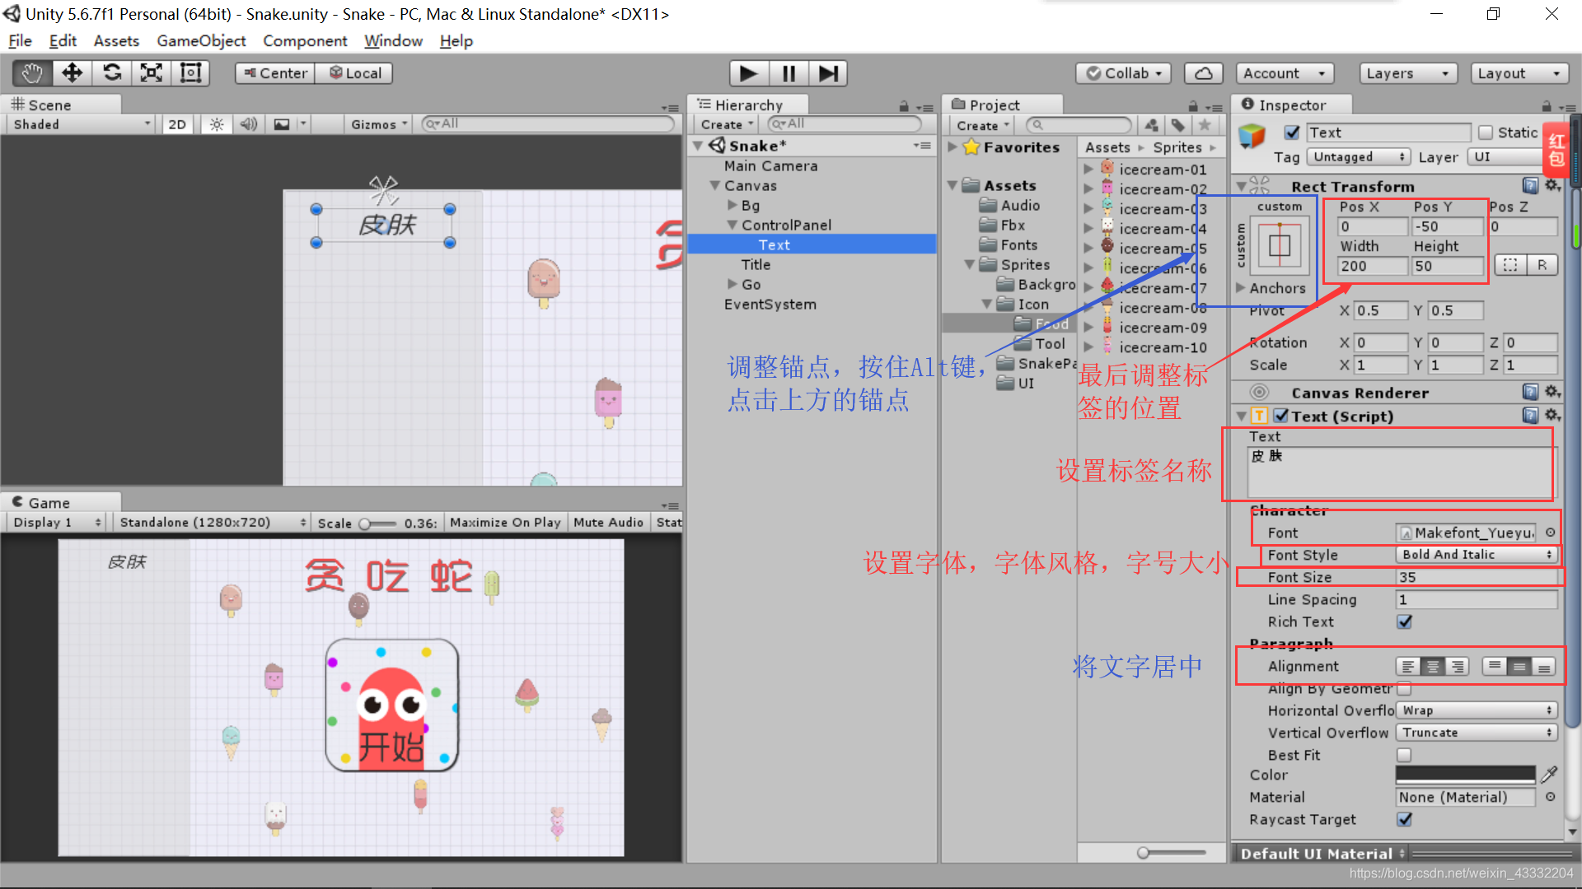
Task: Toggle the object active checkbox
Action: coord(1292,133)
